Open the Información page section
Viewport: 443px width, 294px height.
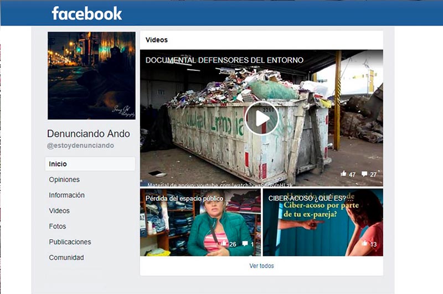point(66,195)
